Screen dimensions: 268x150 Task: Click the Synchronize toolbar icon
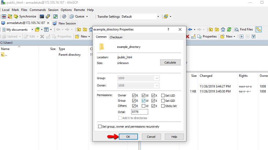16,16
